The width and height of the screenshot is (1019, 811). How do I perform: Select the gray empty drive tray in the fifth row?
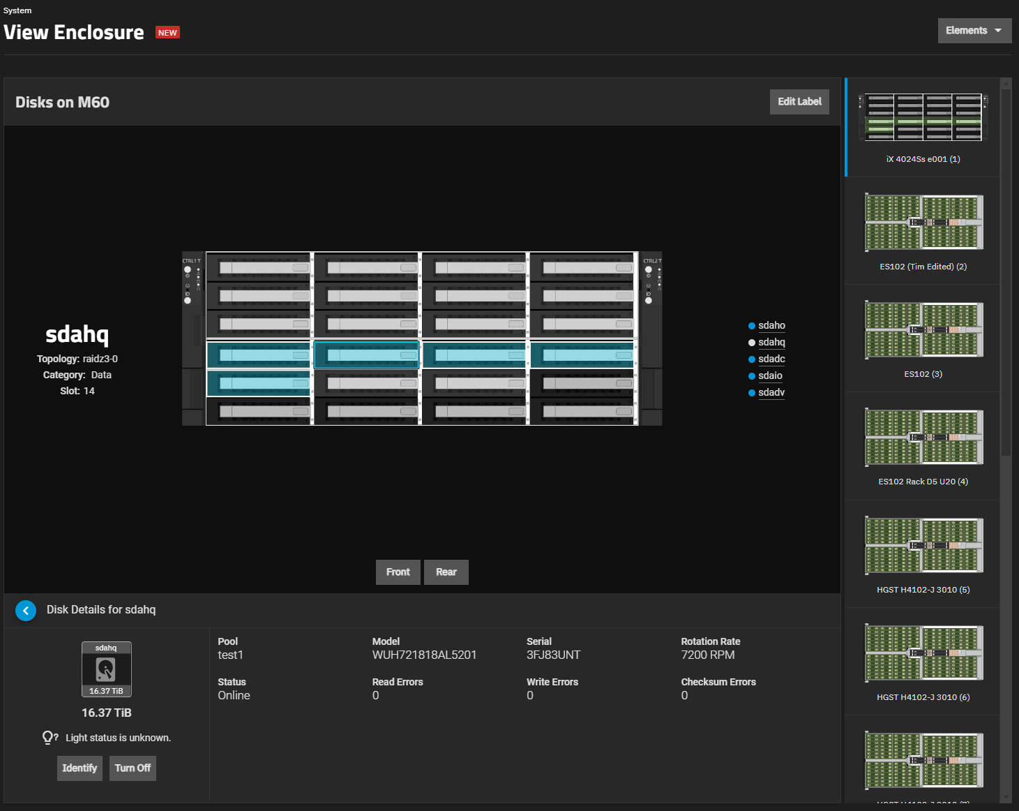[582, 383]
